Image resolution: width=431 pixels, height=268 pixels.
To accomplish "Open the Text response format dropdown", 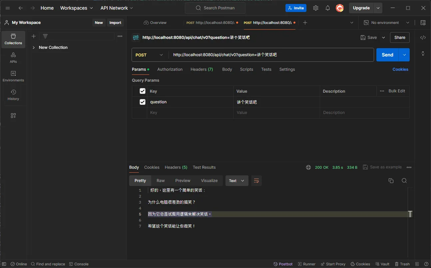I will click(x=236, y=181).
